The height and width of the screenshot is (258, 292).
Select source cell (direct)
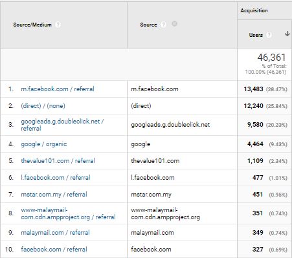click(141, 106)
